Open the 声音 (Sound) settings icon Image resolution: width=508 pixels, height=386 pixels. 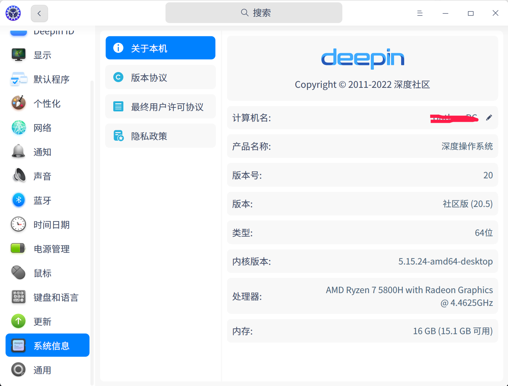18,176
